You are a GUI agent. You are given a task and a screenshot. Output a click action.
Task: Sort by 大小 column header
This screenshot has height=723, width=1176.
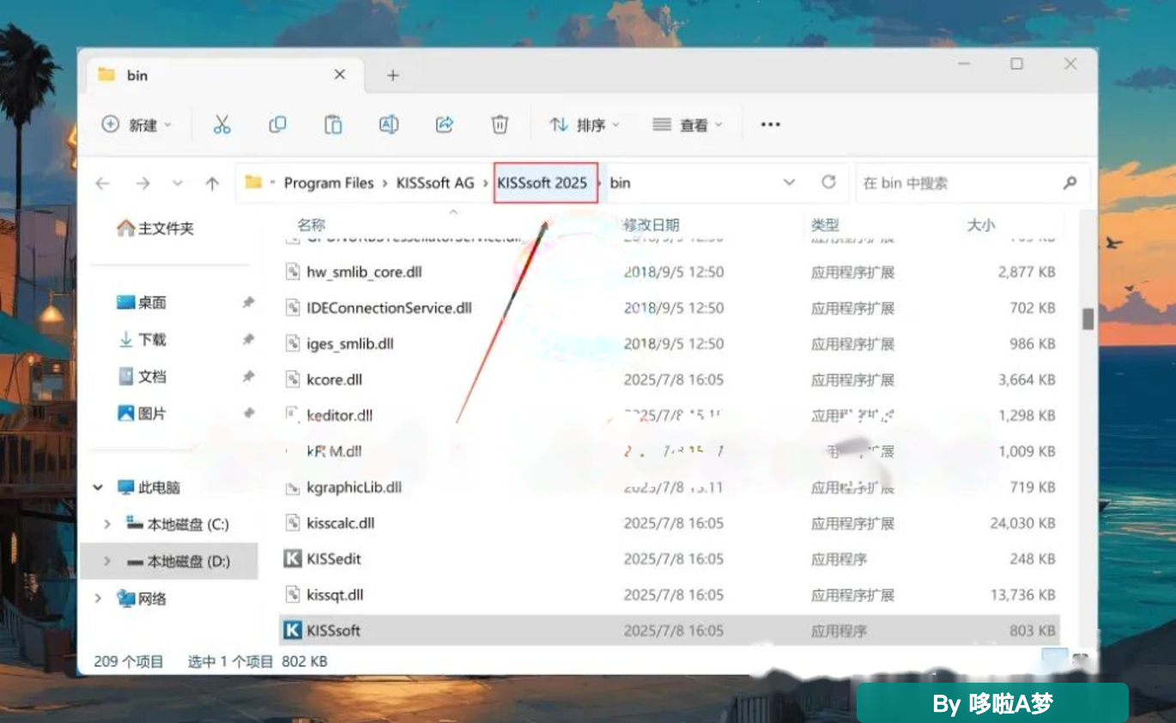click(x=981, y=225)
